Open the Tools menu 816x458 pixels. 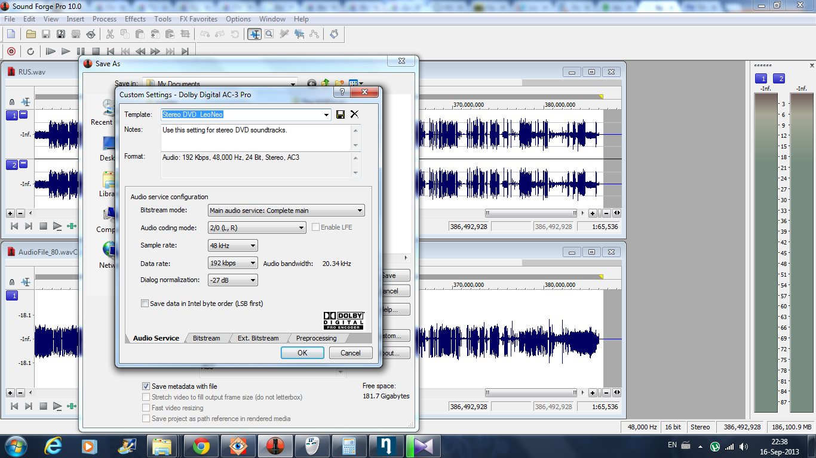click(x=162, y=19)
